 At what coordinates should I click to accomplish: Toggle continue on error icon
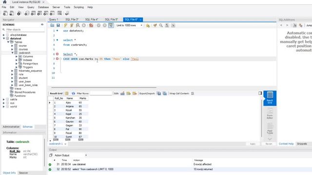(91, 25)
